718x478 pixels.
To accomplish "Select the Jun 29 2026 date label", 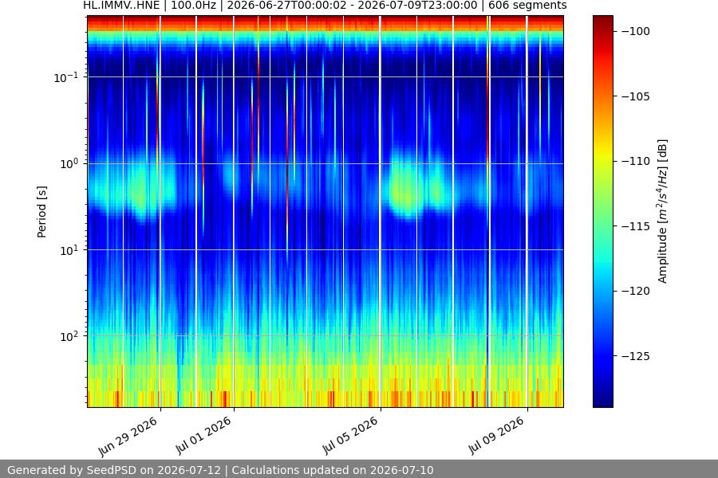I will coord(128,437).
